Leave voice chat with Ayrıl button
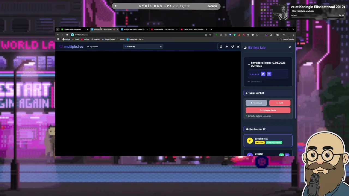349x196 pixels. (x=279, y=103)
